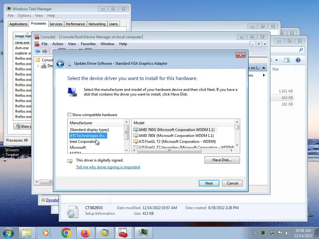
Task: Open File menu in Console1
Action: point(45,44)
